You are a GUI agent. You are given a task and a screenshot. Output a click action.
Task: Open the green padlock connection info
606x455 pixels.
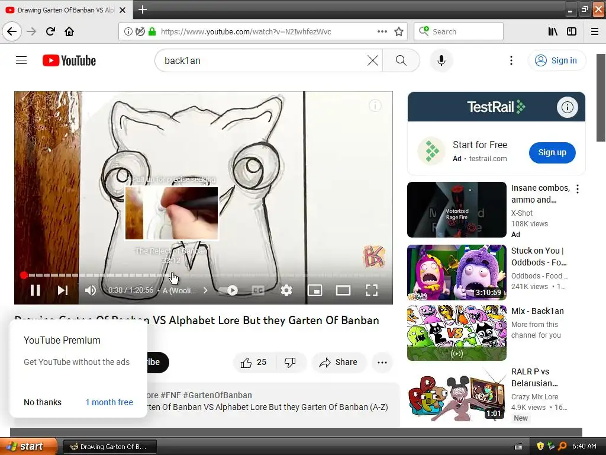pyautogui.click(x=152, y=31)
